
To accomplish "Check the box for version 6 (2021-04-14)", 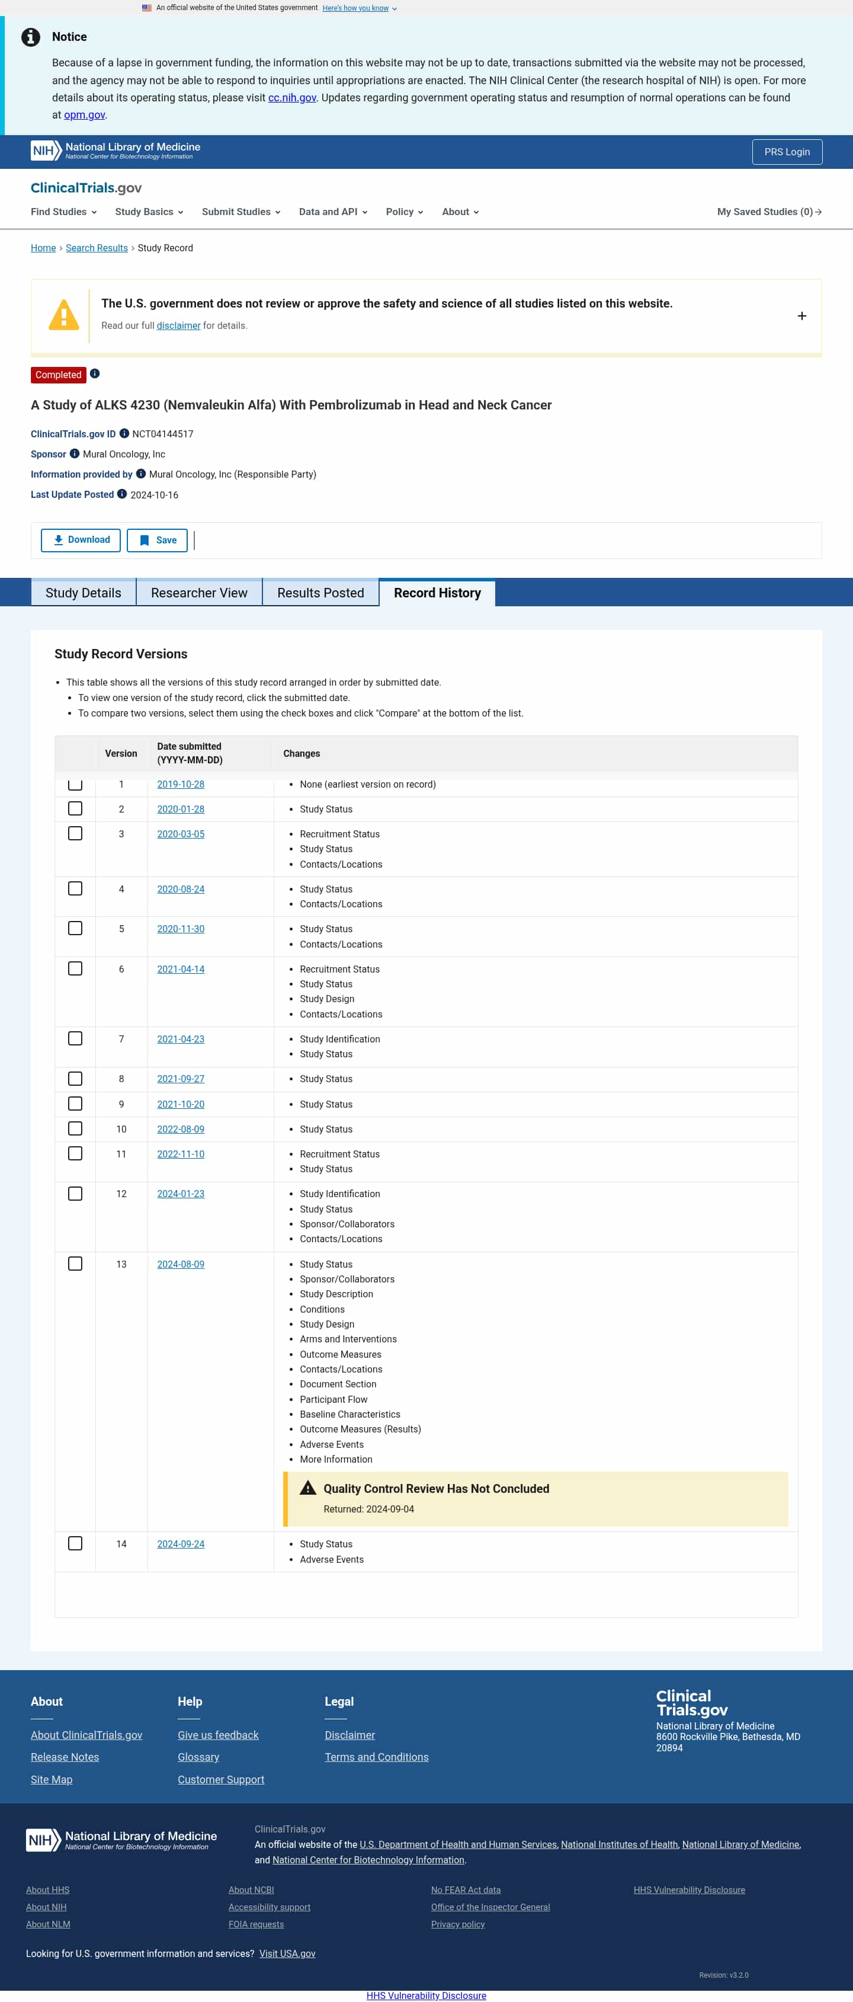I will (x=75, y=969).
